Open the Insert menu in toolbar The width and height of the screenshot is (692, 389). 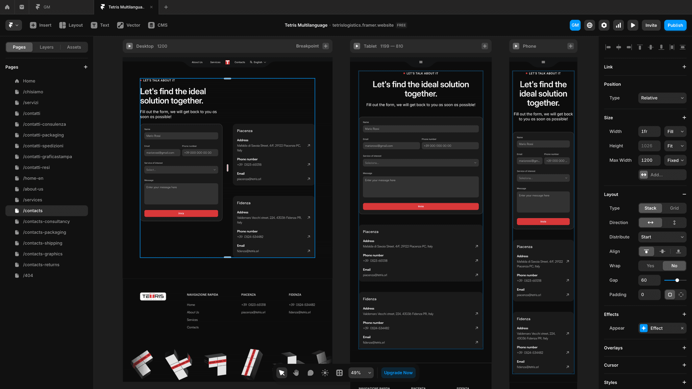click(41, 25)
